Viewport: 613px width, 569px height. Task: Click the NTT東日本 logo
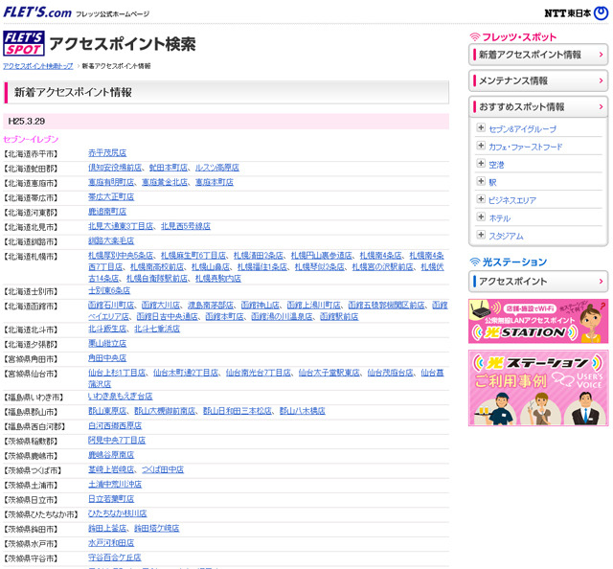[x=577, y=13]
